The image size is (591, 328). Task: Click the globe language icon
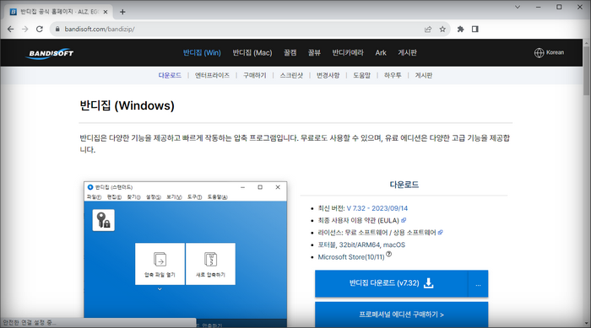tap(539, 53)
